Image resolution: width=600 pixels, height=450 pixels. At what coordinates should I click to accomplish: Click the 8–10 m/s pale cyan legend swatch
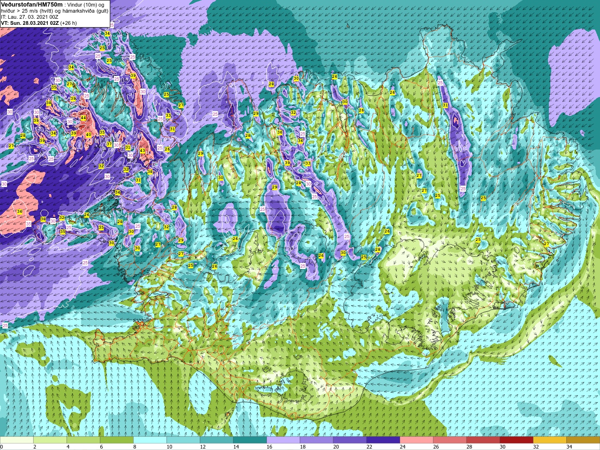click(x=150, y=440)
